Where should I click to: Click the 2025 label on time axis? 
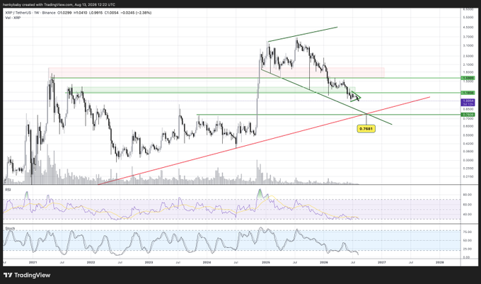pyautogui.click(x=266, y=263)
